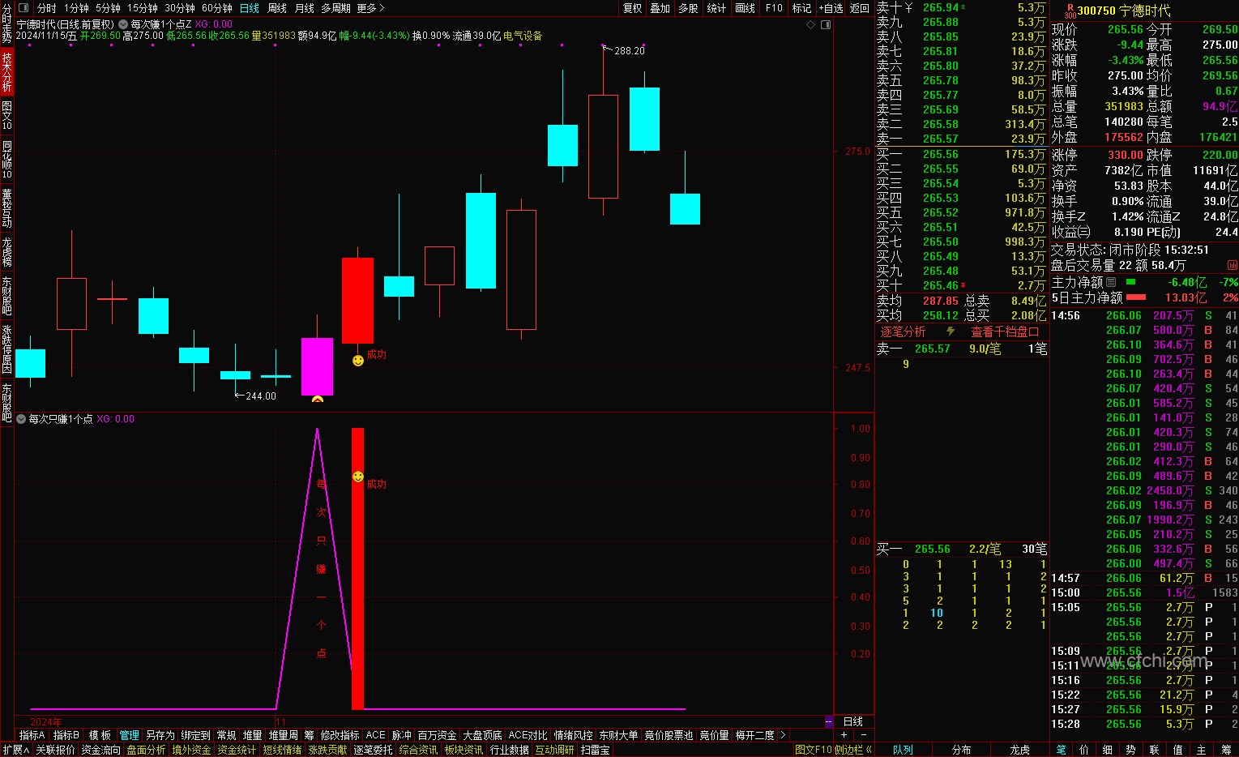Image resolution: width=1239 pixels, height=757 pixels.
Task: Expand the 扩展 bottom panel
Action: pyautogui.click(x=16, y=750)
